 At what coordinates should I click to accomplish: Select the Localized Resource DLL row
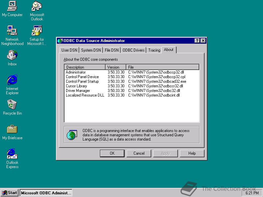132,95
